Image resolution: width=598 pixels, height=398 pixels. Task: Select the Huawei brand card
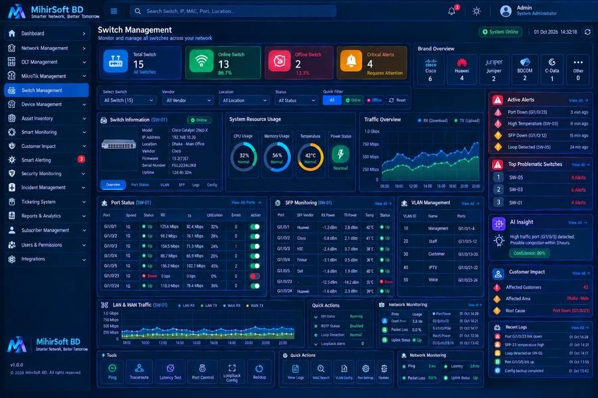coord(462,70)
